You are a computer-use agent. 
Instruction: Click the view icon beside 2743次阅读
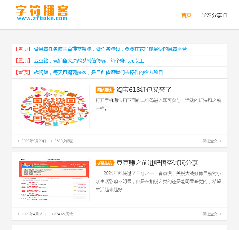(52, 214)
